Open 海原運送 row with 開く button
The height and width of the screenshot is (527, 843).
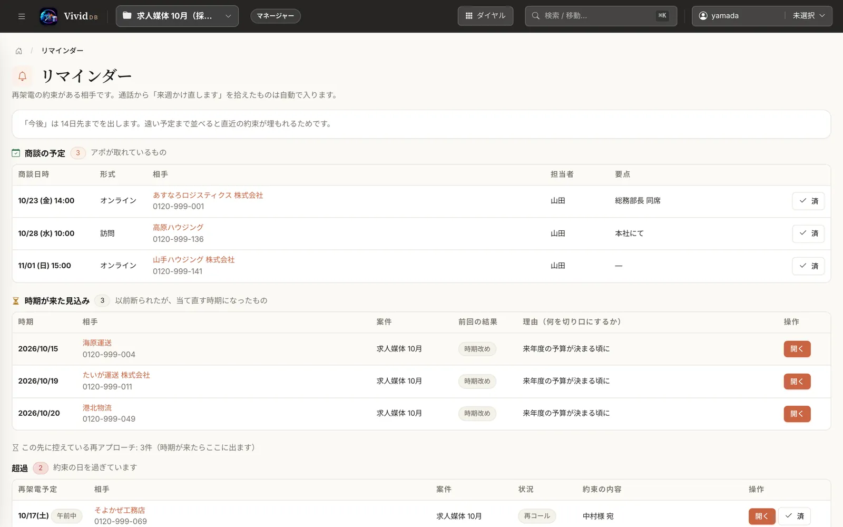pos(797,349)
